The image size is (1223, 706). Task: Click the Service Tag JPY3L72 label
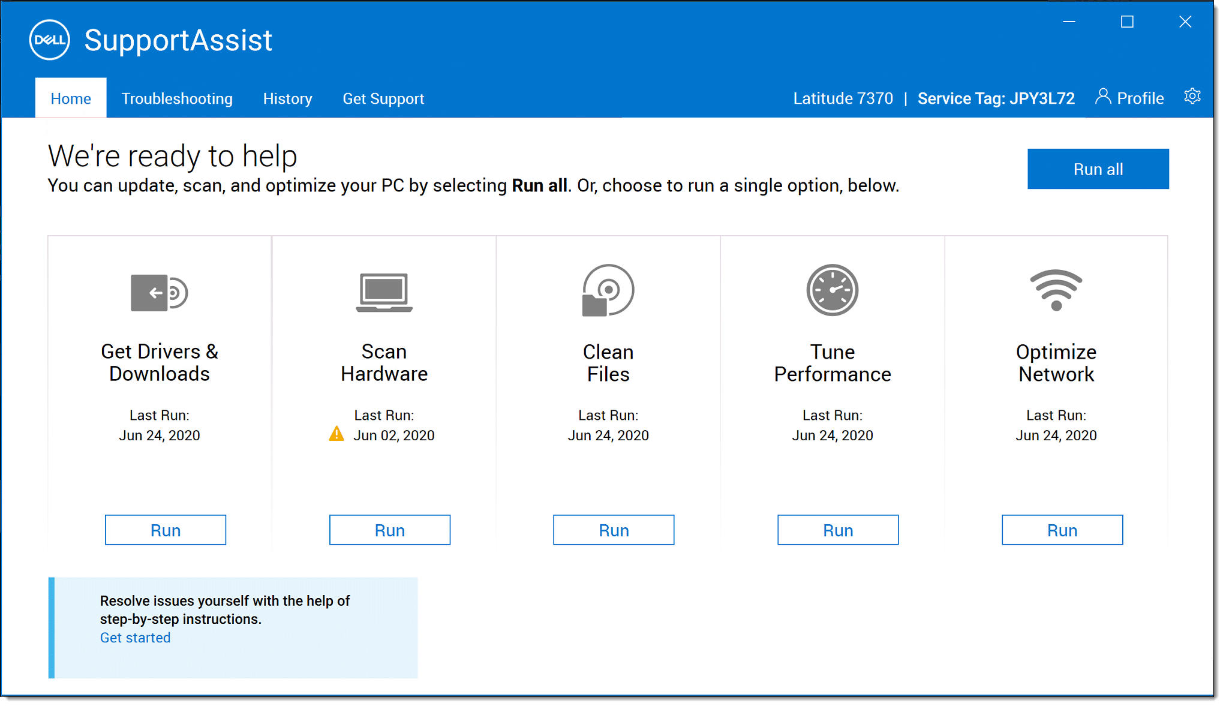(996, 98)
